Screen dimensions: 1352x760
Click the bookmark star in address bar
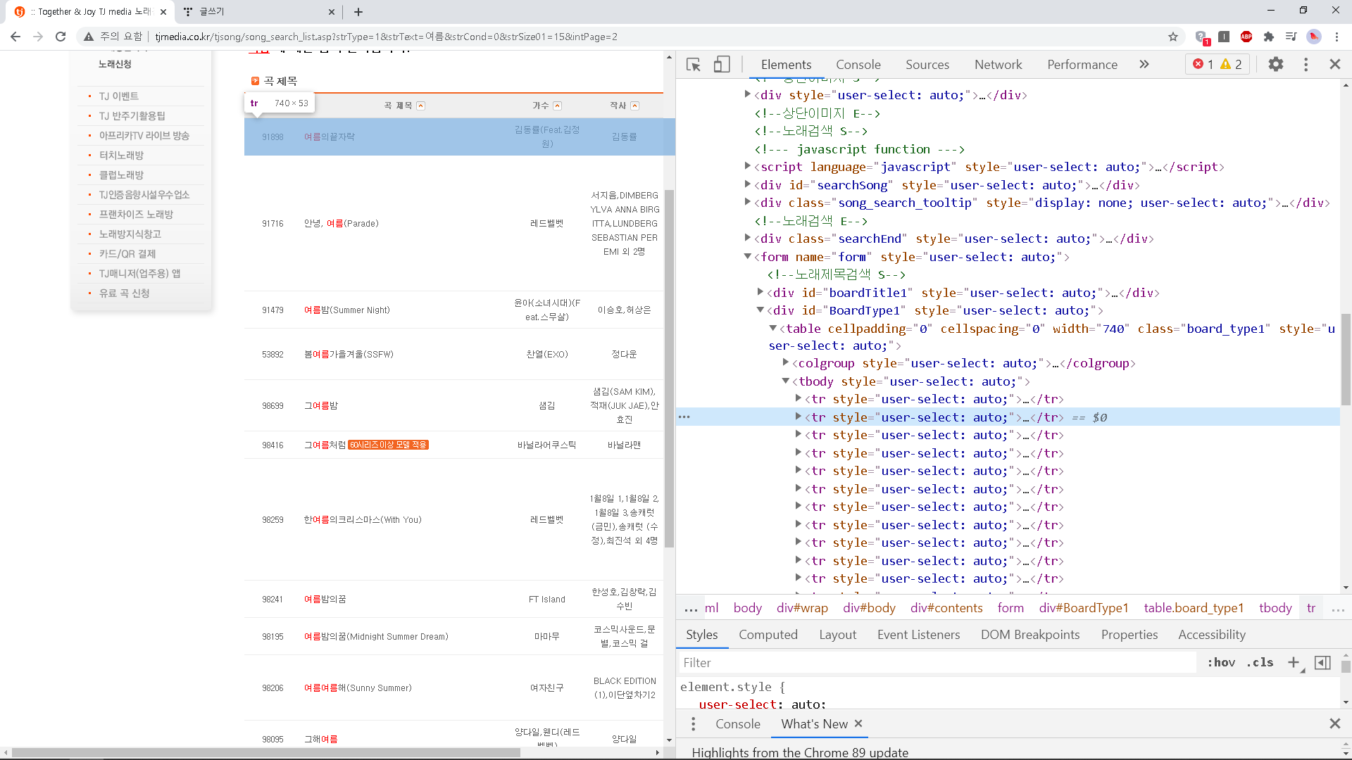coord(1173,37)
